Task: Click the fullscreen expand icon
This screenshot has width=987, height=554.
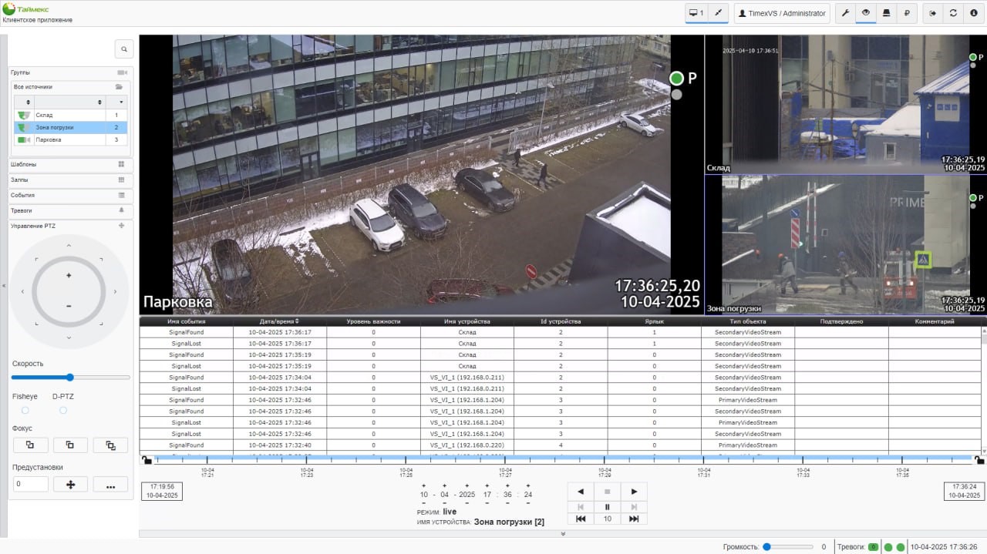Action: (x=717, y=13)
